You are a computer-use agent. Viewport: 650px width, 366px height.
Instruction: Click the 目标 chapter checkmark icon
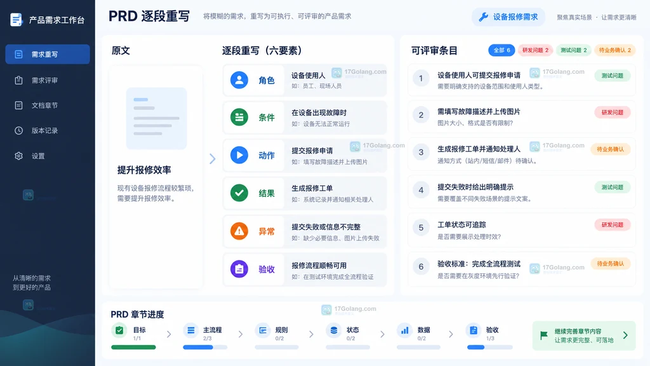(119, 330)
